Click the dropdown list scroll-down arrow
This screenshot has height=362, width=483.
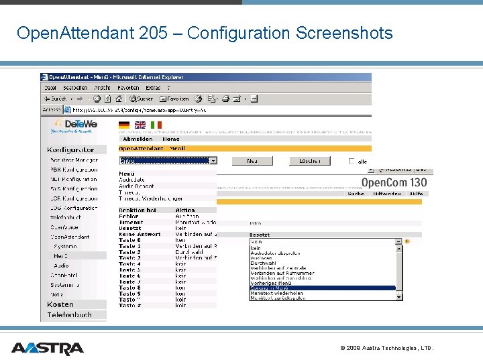coord(399,297)
